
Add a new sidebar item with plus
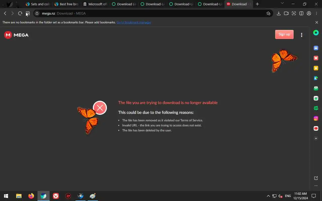(316, 138)
